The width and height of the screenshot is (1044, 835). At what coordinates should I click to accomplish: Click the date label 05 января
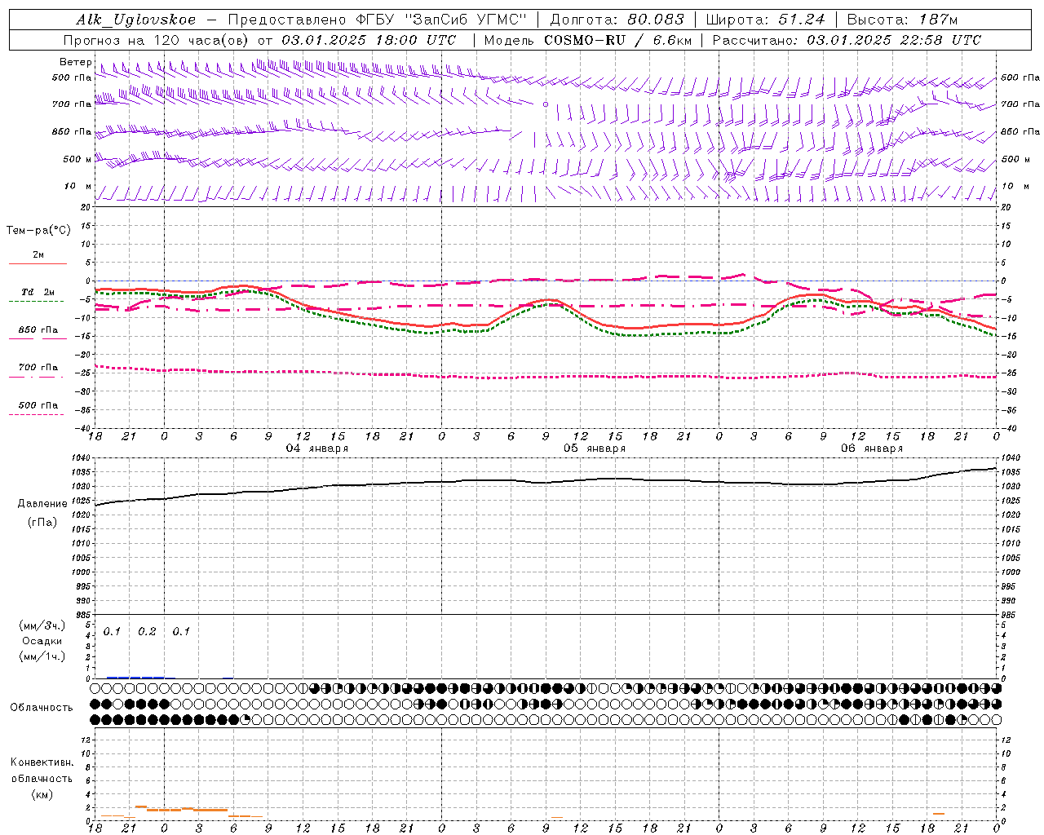595,448
